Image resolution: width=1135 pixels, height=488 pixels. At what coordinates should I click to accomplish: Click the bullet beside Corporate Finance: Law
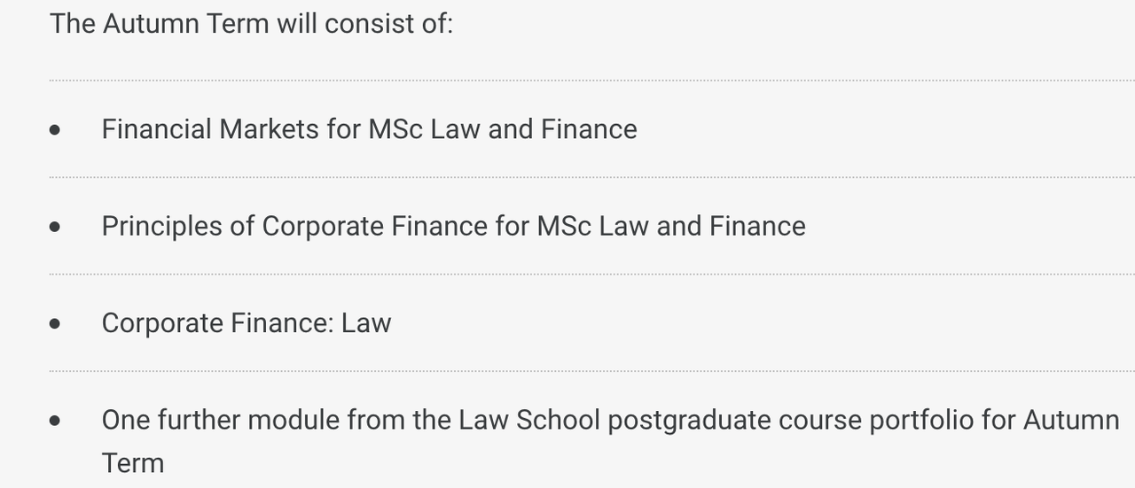click(x=56, y=324)
